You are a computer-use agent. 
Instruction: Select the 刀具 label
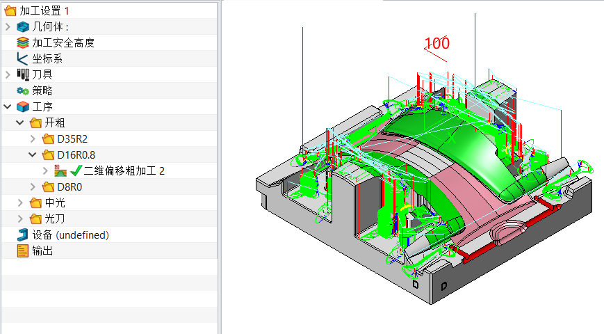pos(42,74)
